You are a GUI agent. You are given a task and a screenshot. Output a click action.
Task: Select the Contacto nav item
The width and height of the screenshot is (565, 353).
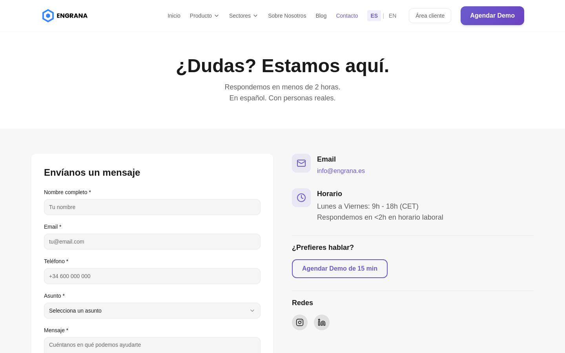coord(347,16)
